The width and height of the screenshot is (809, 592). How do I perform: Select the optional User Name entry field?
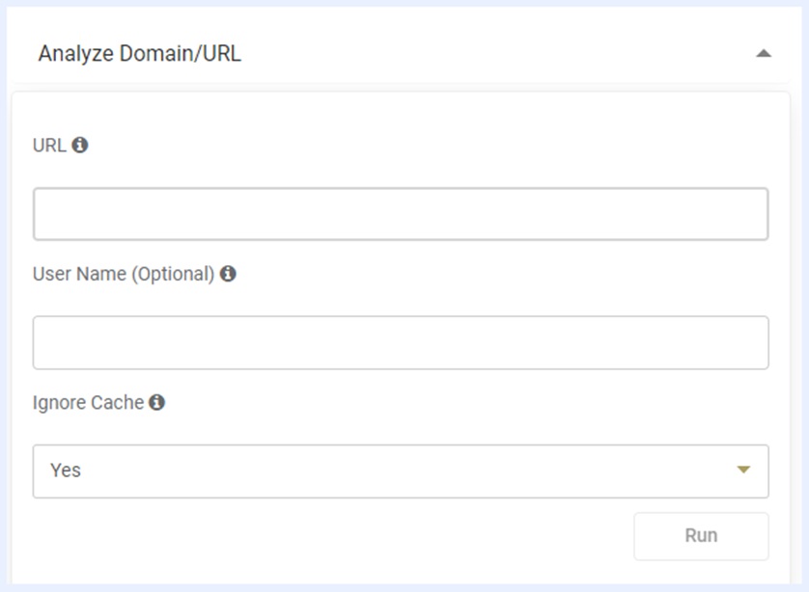(400, 342)
